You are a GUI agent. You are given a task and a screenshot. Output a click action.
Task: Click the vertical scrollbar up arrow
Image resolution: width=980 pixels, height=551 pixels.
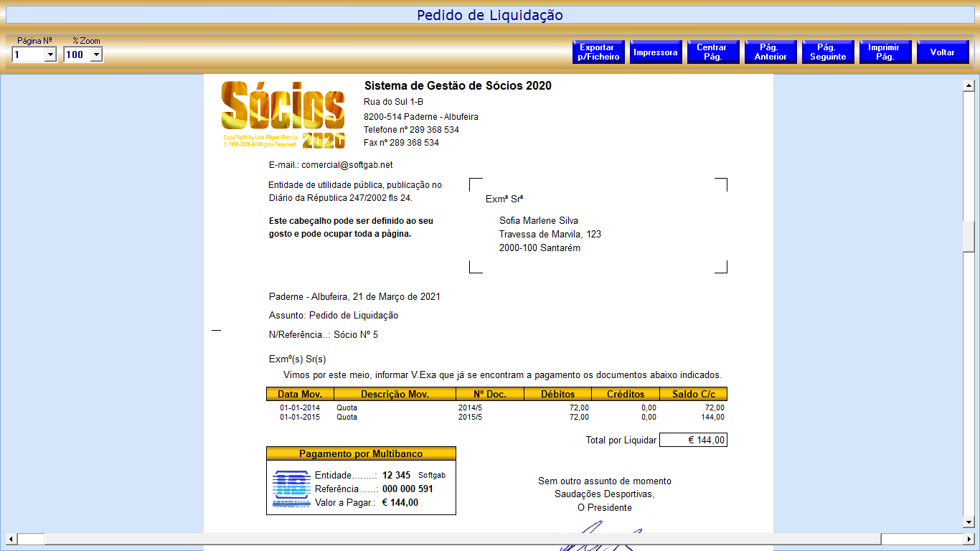[x=969, y=86]
